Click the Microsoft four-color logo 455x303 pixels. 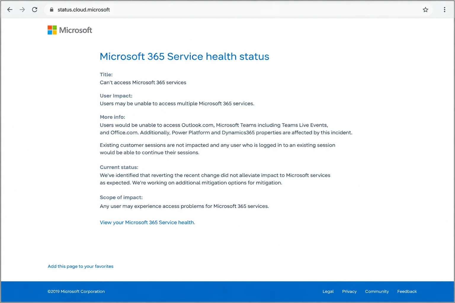[52, 30]
